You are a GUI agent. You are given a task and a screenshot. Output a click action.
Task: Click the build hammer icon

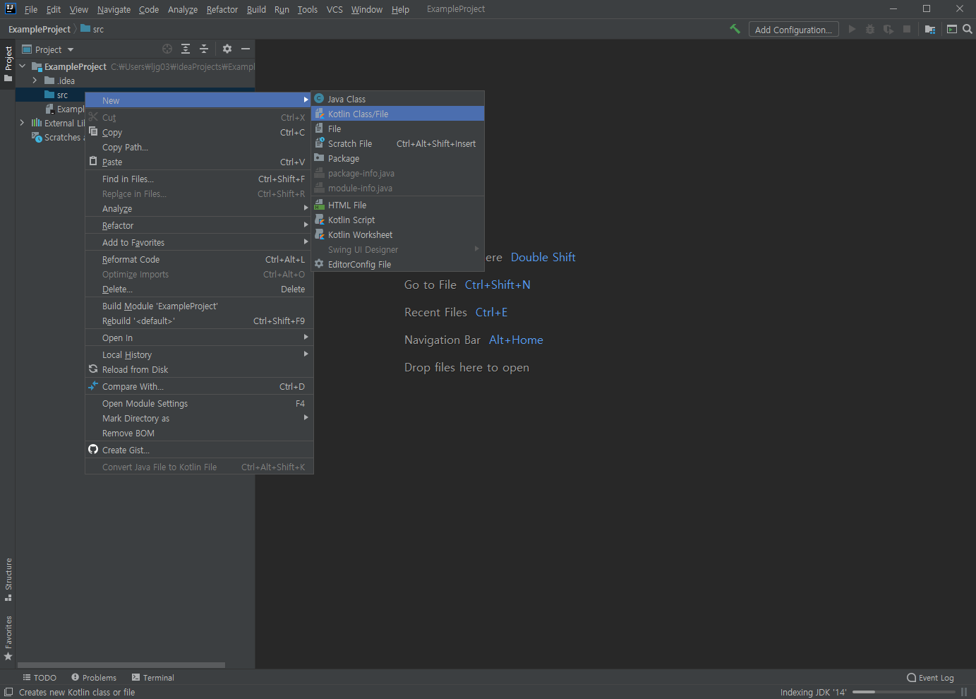[735, 29]
